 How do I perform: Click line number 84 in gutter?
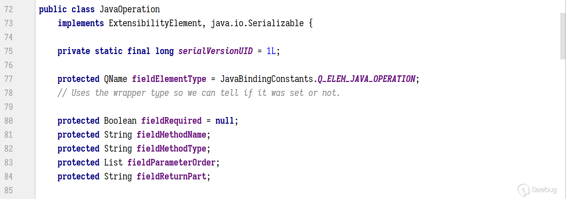(9, 176)
